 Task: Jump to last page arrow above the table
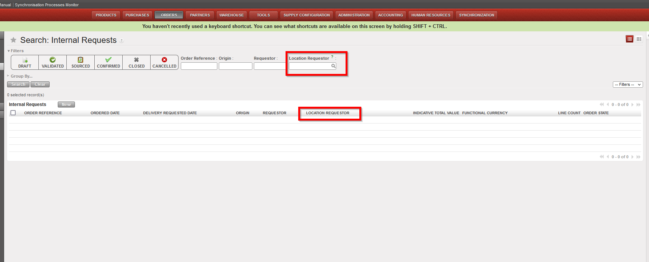pos(639,105)
